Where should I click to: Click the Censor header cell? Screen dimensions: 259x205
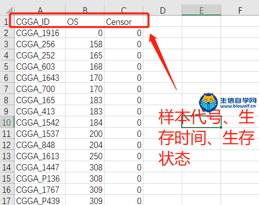point(124,21)
